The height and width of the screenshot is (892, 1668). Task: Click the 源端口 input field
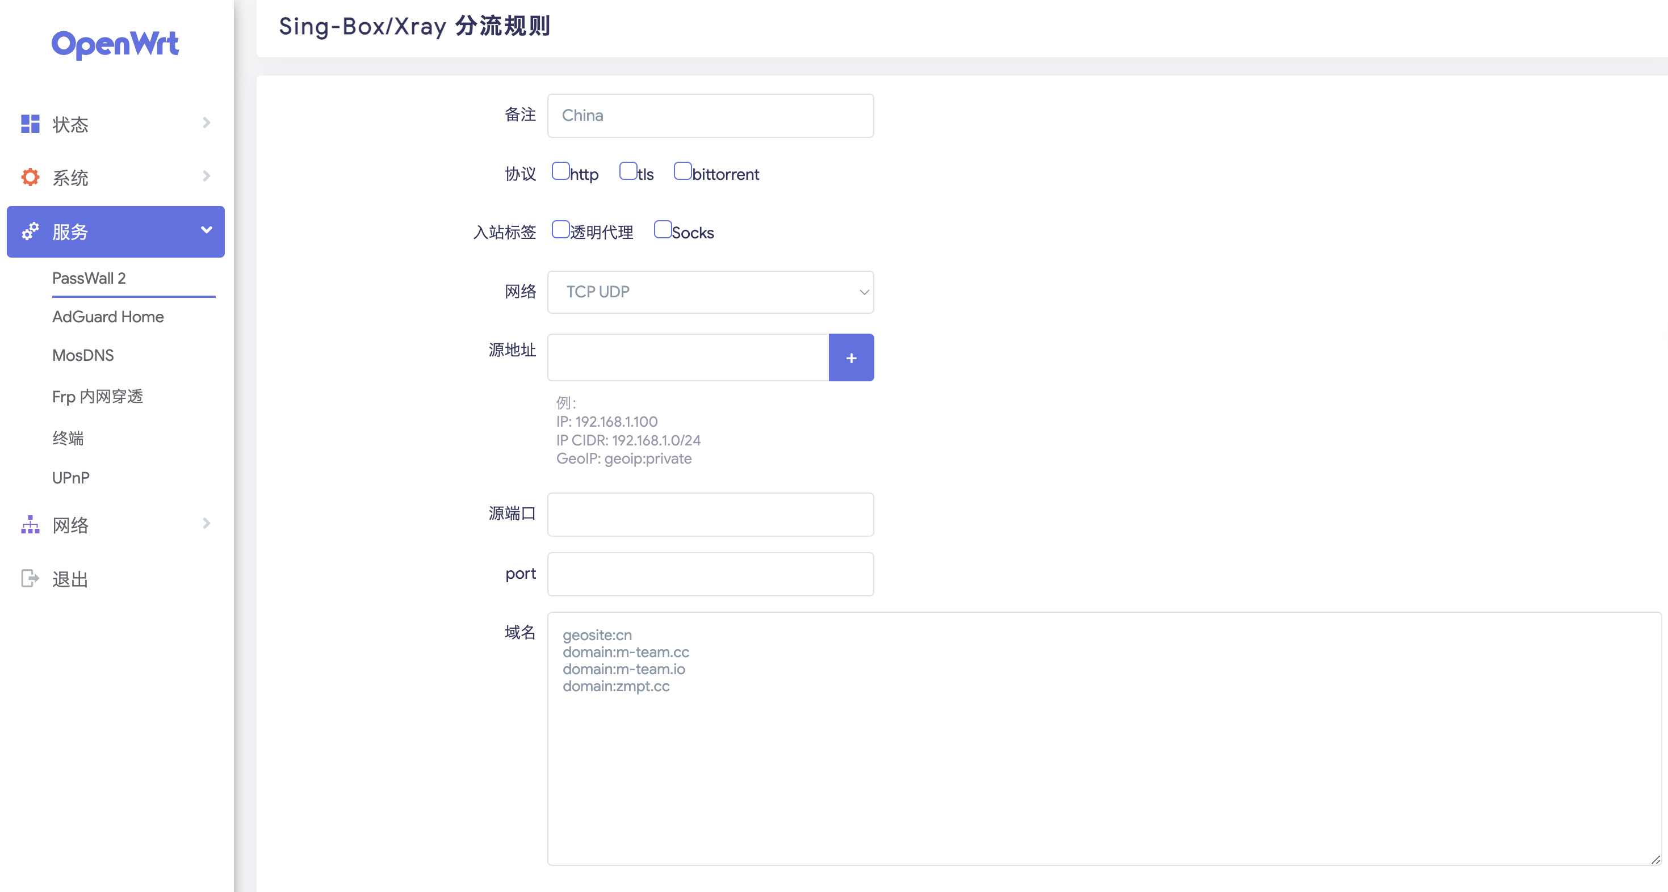[710, 515]
